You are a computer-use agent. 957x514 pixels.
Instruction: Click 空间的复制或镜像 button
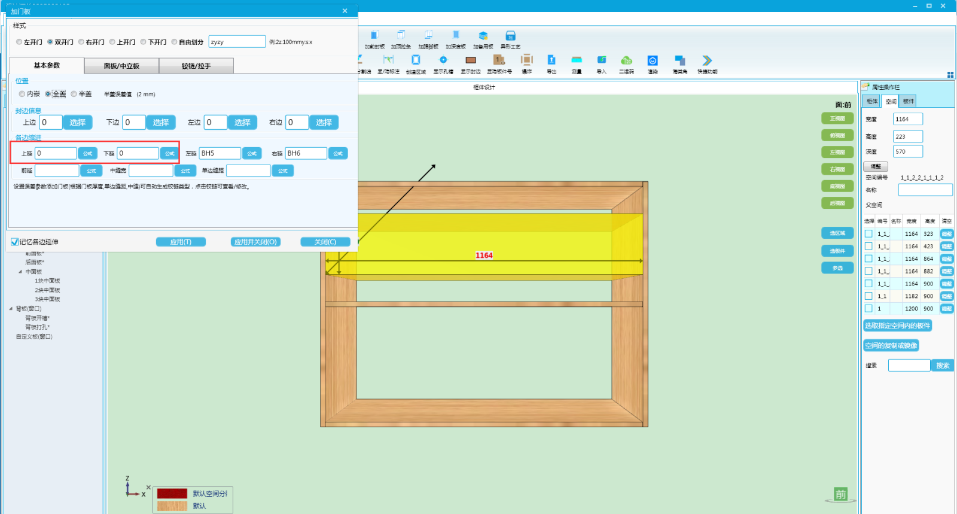891,345
